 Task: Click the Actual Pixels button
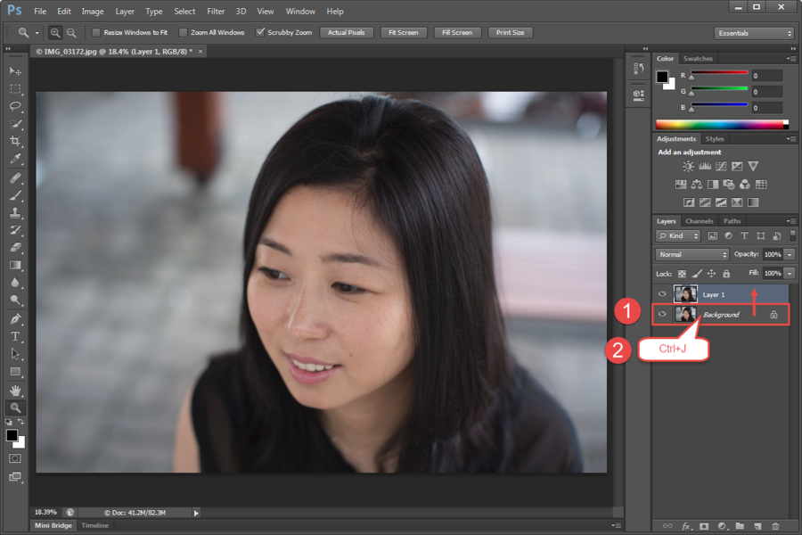pyautogui.click(x=347, y=33)
